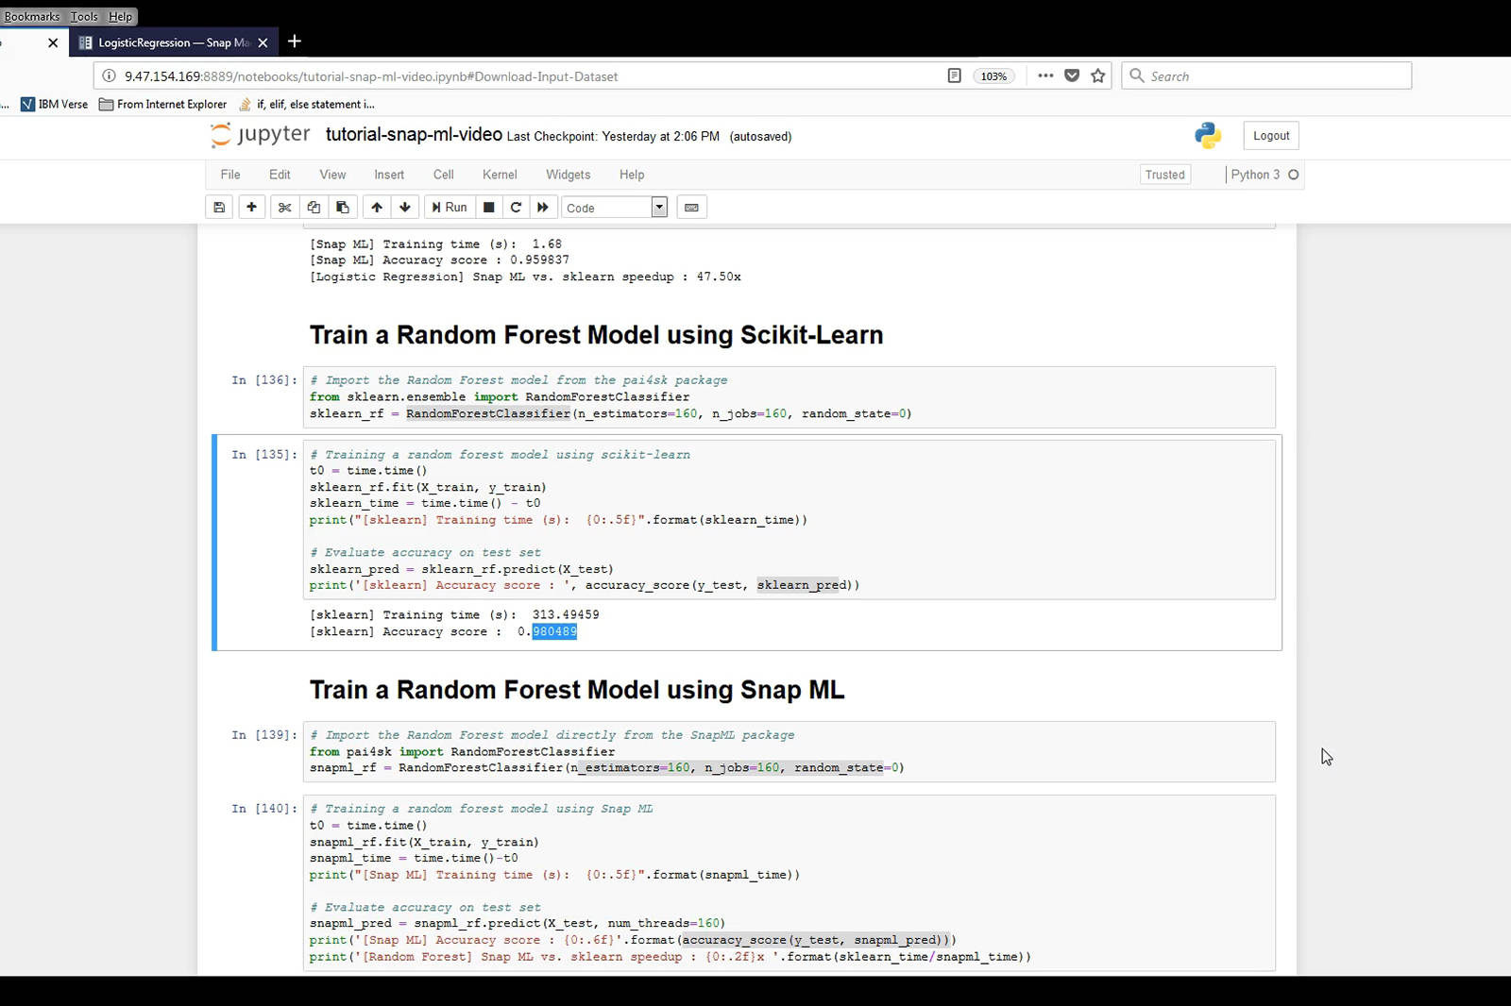Insert a cell below with plus icon
The height and width of the screenshot is (1006, 1511).
click(x=251, y=208)
